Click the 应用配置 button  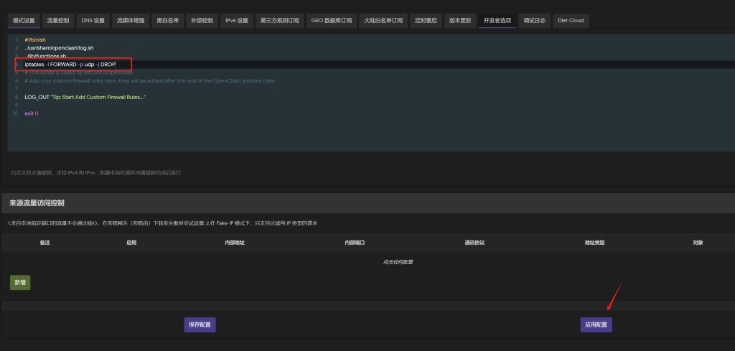tap(596, 325)
